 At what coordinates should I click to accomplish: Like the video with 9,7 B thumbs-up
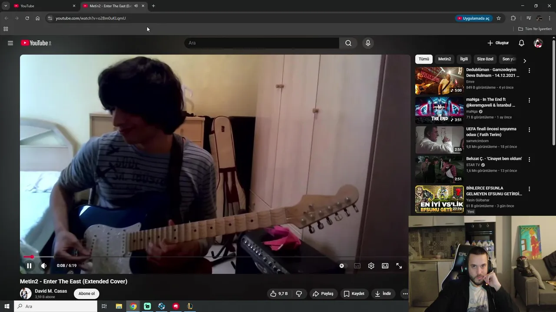(x=278, y=294)
